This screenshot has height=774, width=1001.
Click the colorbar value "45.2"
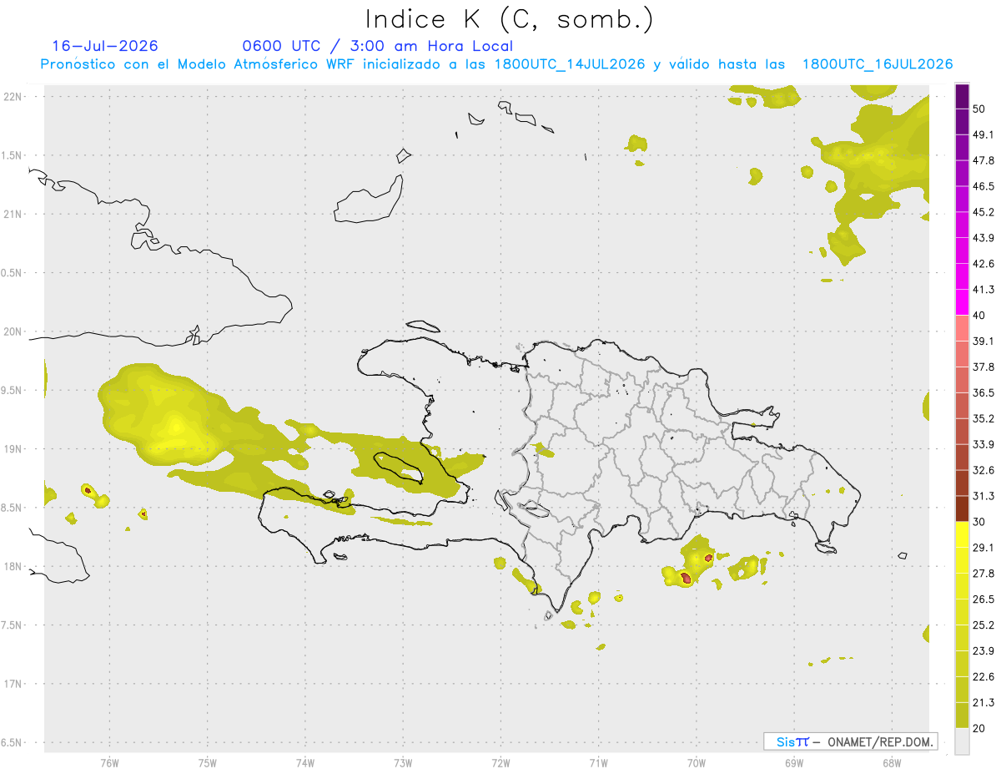coord(983,212)
